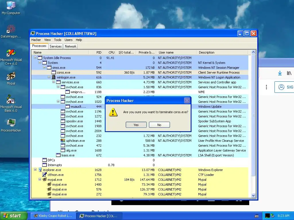The image size is (294, 220).
Task: Open the Hacker menu
Action: 36,40
